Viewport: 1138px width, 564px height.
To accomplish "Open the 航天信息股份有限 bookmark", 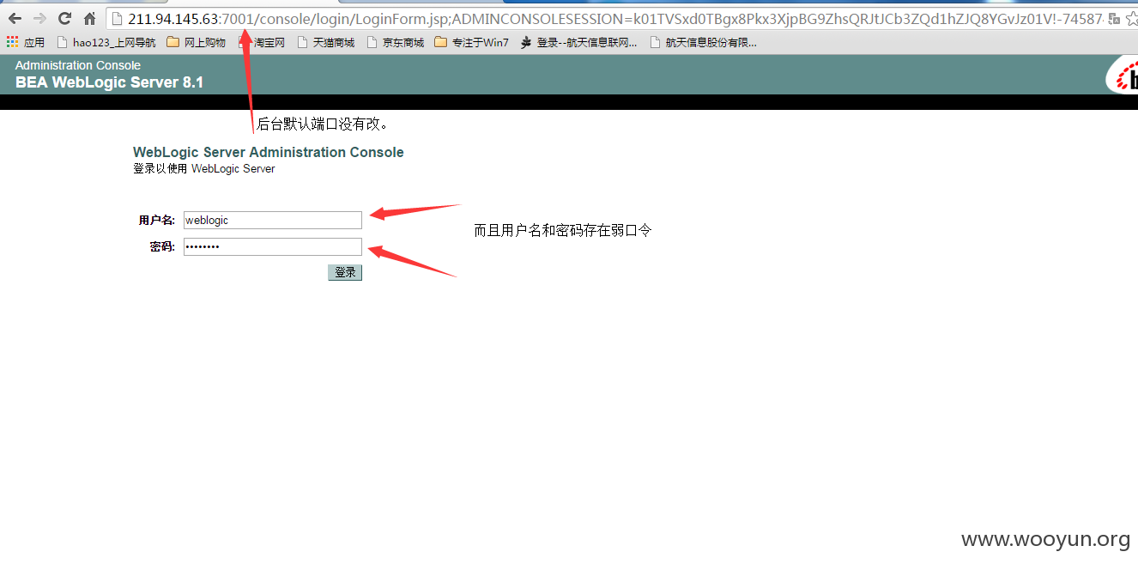I will pos(703,42).
